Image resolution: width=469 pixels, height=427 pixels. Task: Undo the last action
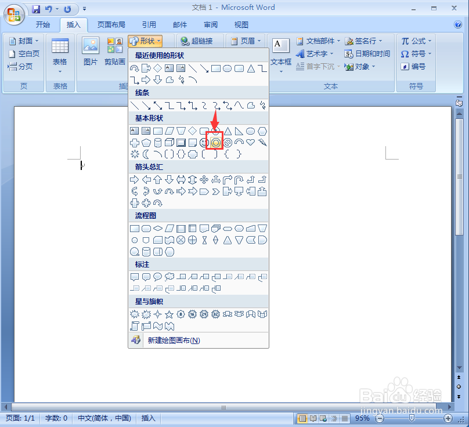[x=48, y=9]
